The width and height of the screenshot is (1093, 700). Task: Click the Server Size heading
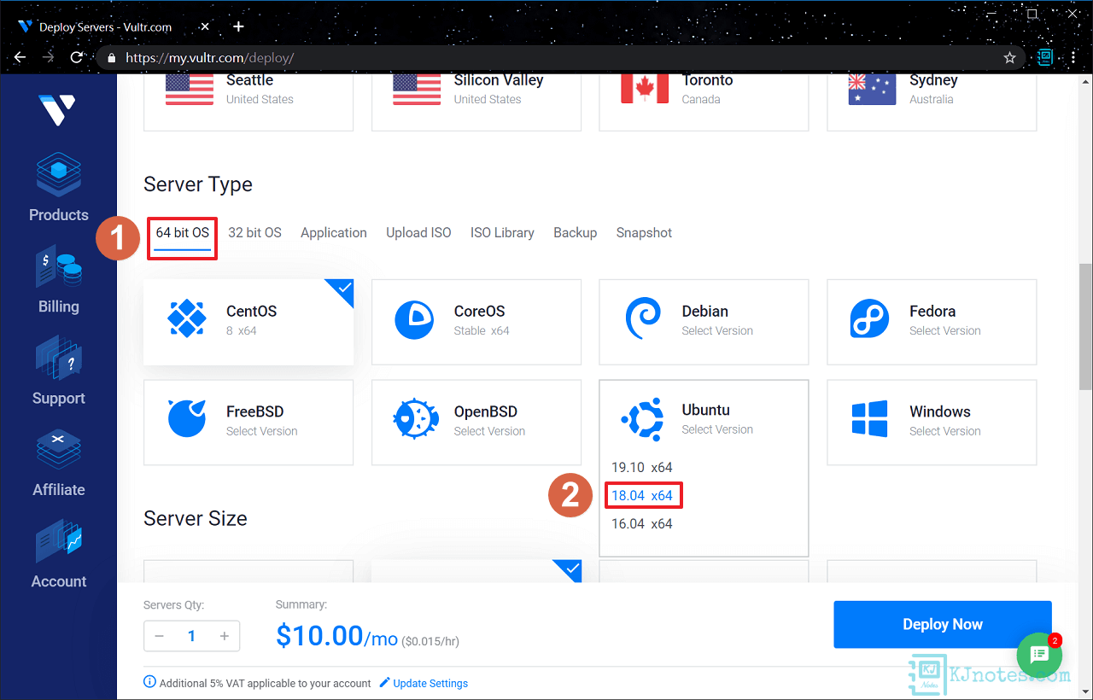196,518
